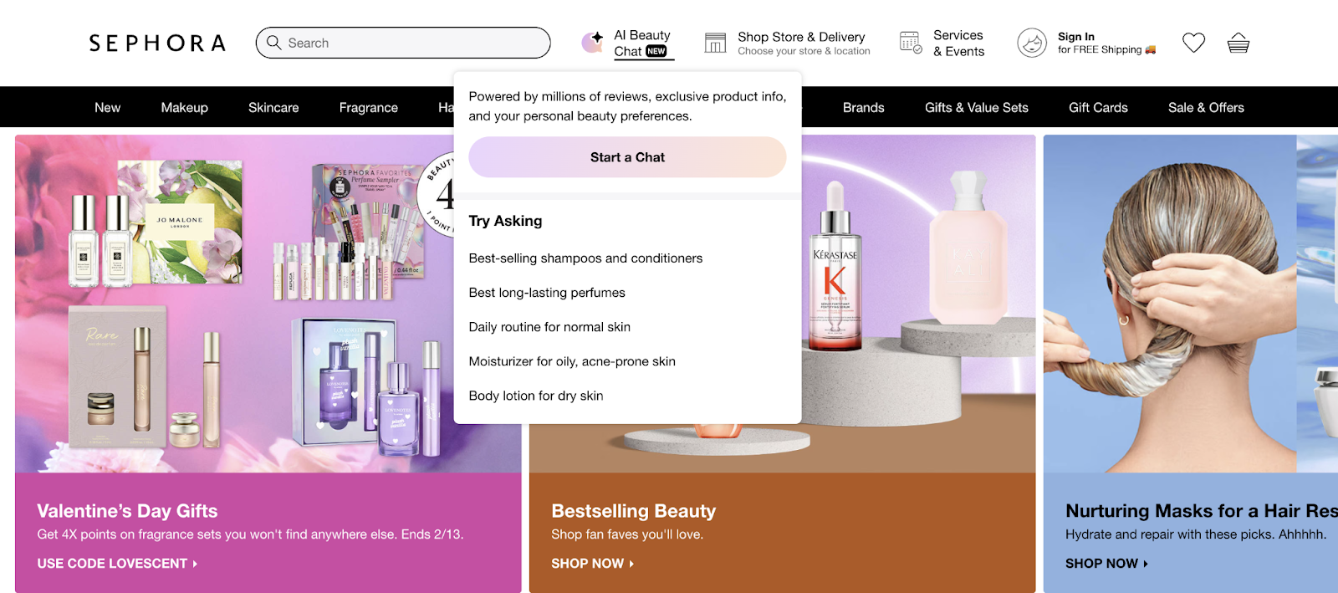Click the NEW badge beside Chat
This screenshot has height=593, width=1338.
pyautogui.click(x=656, y=51)
